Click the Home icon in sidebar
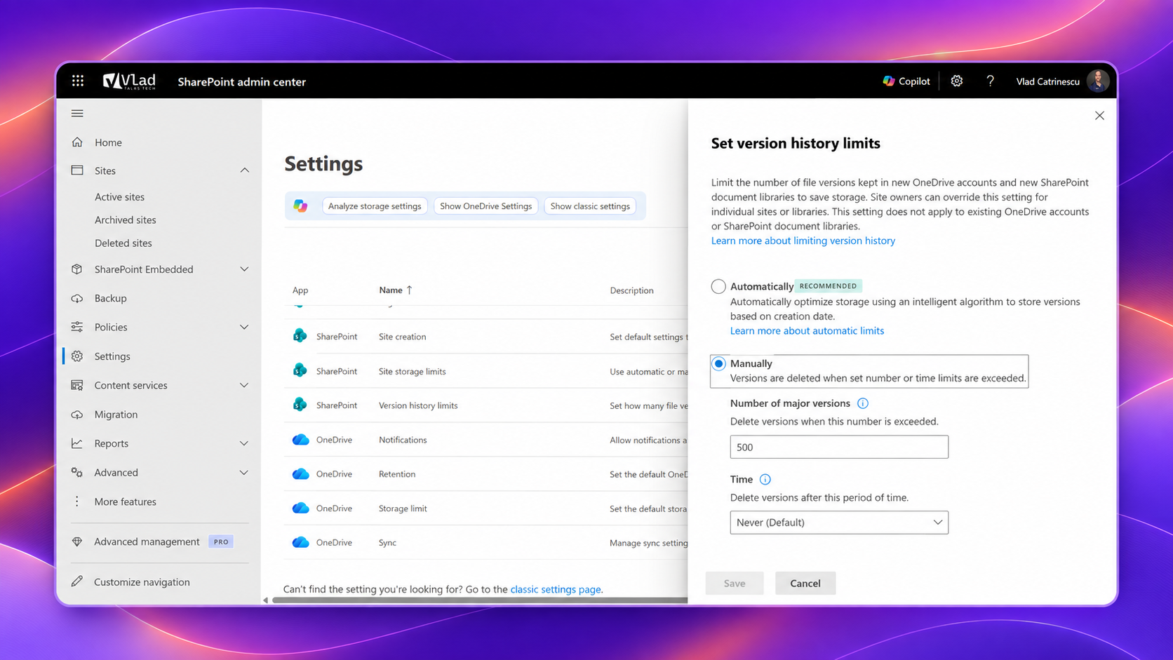The image size is (1173, 660). [77, 142]
